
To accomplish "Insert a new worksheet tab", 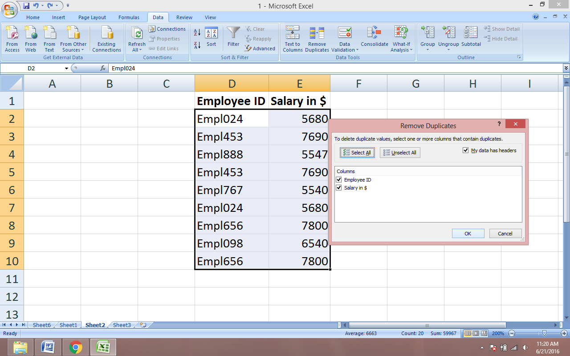I will (x=143, y=325).
